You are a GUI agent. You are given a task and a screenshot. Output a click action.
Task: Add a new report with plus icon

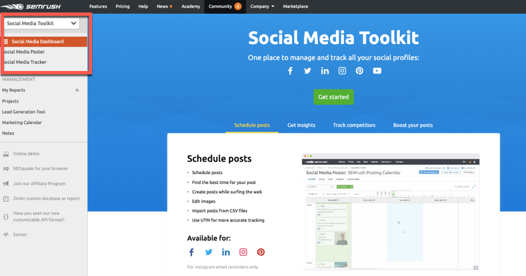click(x=77, y=91)
